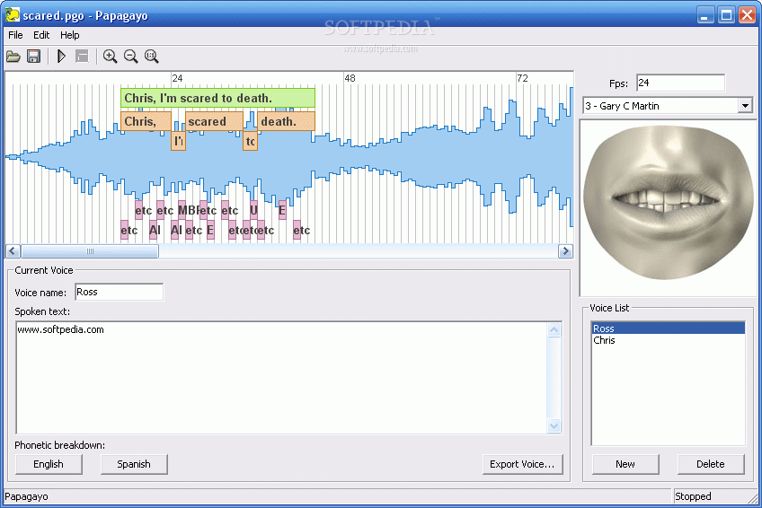The width and height of the screenshot is (762, 508).
Task: Stop playback with the Stop icon
Action: click(x=82, y=57)
